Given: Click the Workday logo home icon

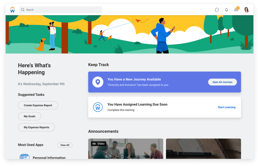Looking at the screenshot, I should tap(12, 10).
